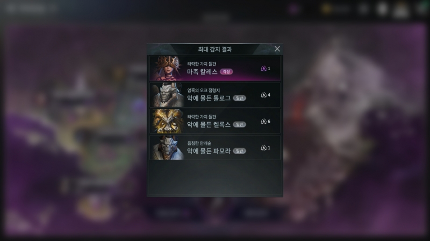Viewport: 430px width, 241px height.
Task: Select the 마족 칼레스 boss name
Action: 202,72
